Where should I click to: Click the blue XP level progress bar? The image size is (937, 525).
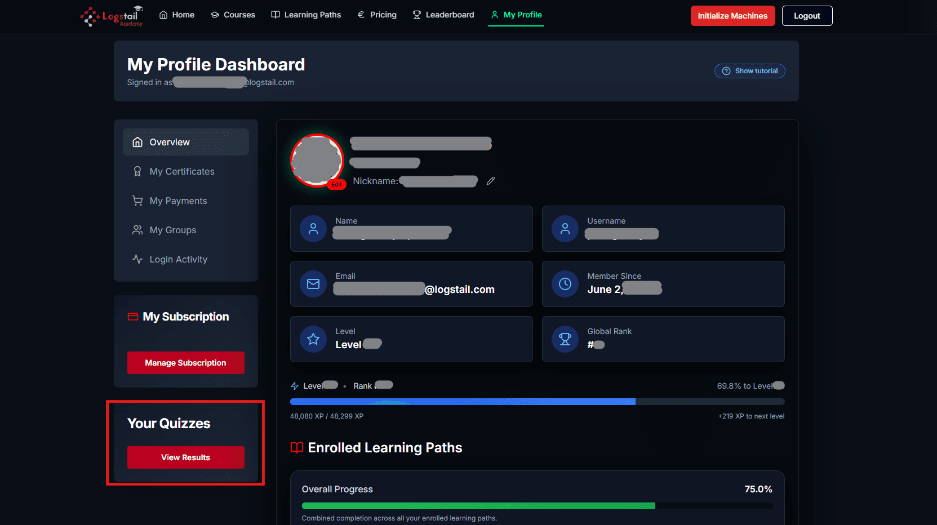(537, 402)
